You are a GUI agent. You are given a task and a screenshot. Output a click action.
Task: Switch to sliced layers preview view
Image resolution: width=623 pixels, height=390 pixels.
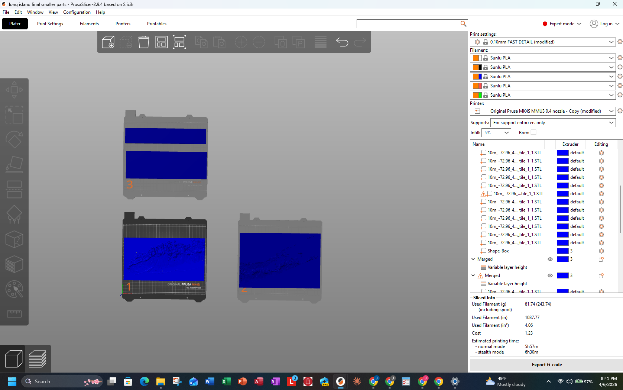tap(38, 359)
